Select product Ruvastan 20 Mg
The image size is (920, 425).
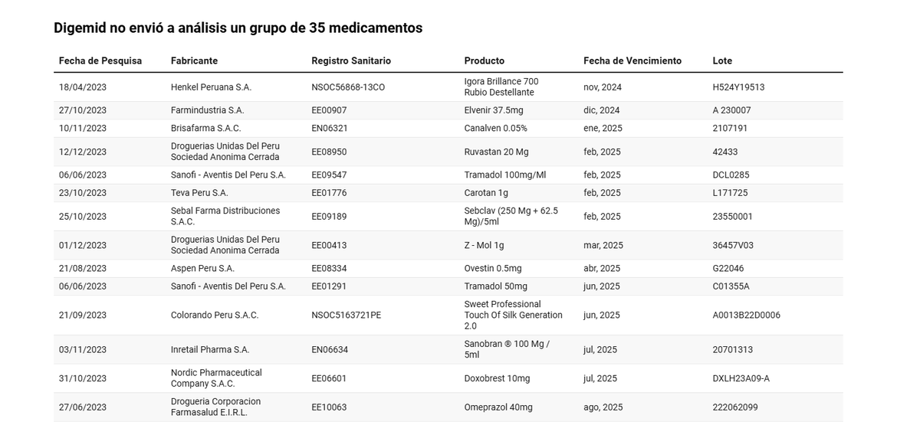click(496, 152)
